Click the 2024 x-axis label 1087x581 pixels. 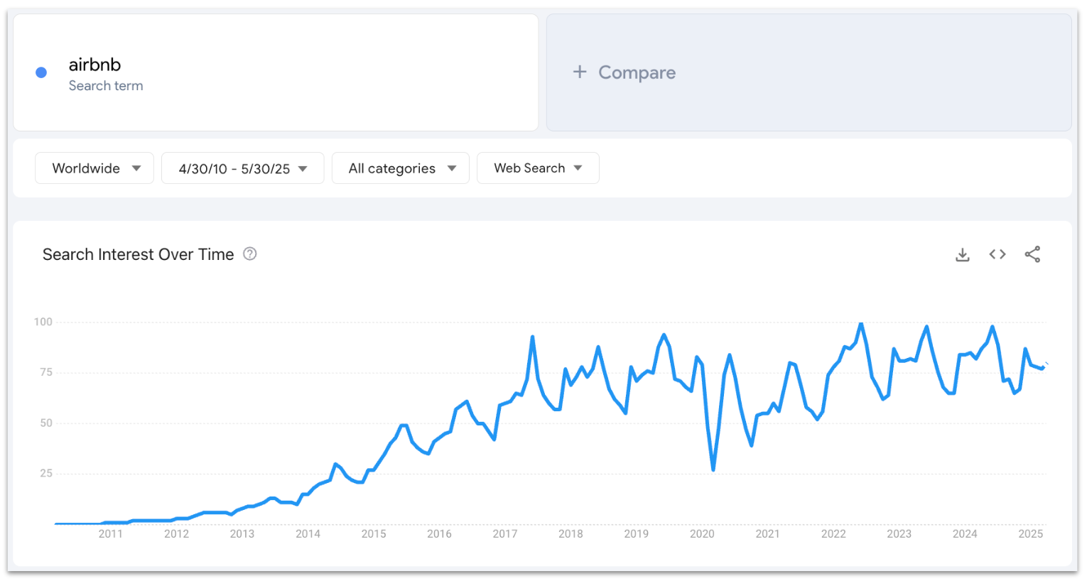pos(965,534)
